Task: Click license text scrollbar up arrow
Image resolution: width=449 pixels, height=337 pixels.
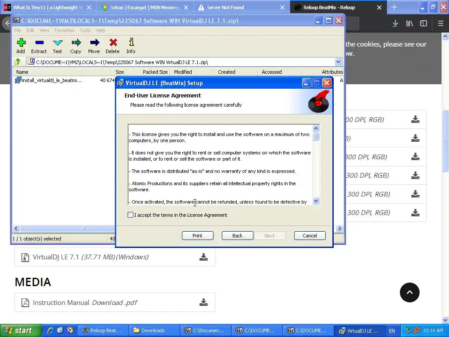Action: 316,129
